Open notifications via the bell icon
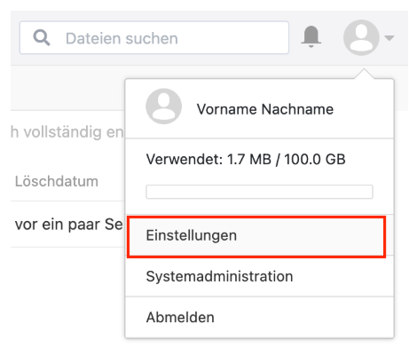The width and height of the screenshot is (417, 356). pos(311,36)
